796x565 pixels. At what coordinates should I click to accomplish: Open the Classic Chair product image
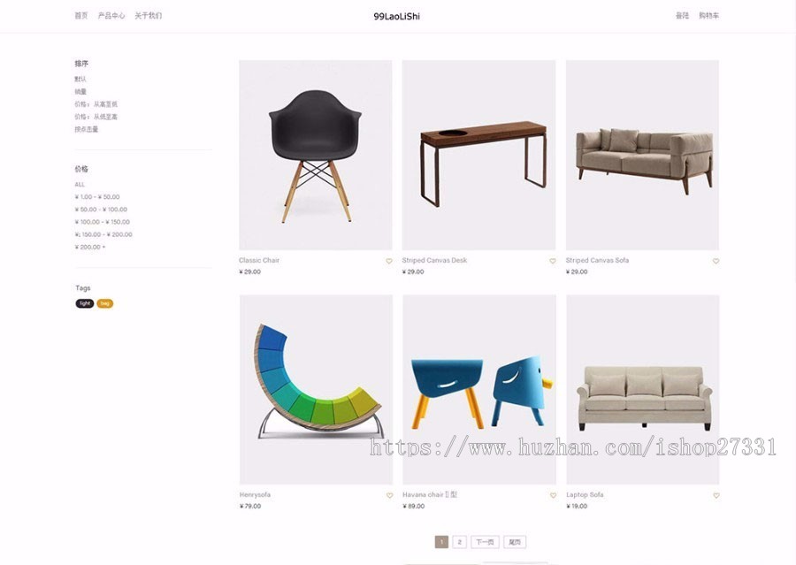coord(315,155)
